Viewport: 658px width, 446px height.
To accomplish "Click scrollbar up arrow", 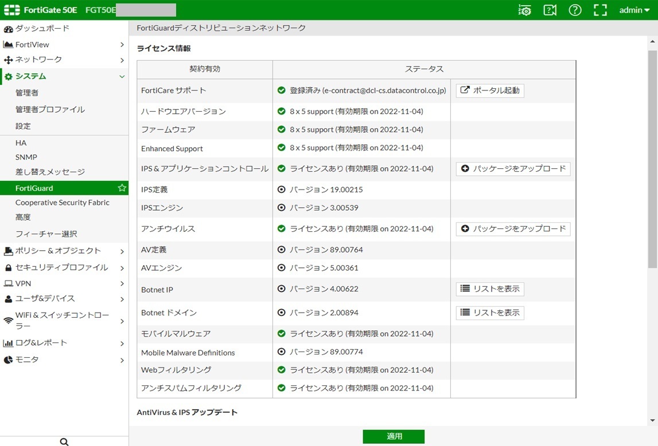I will pos(652,41).
